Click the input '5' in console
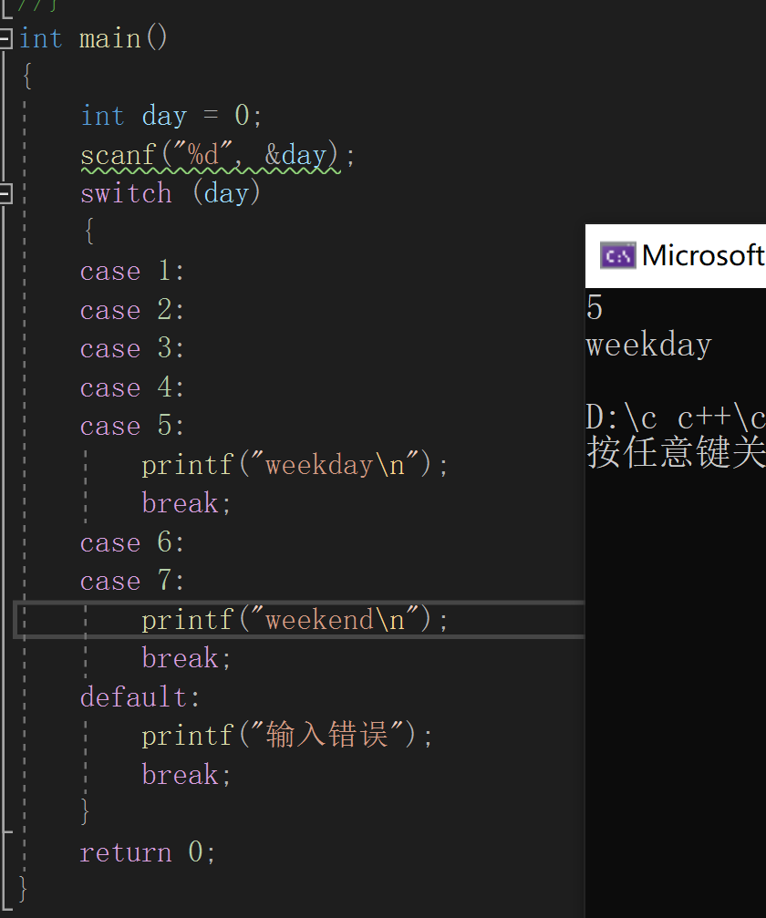The height and width of the screenshot is (918, 766). pos(595,307)
